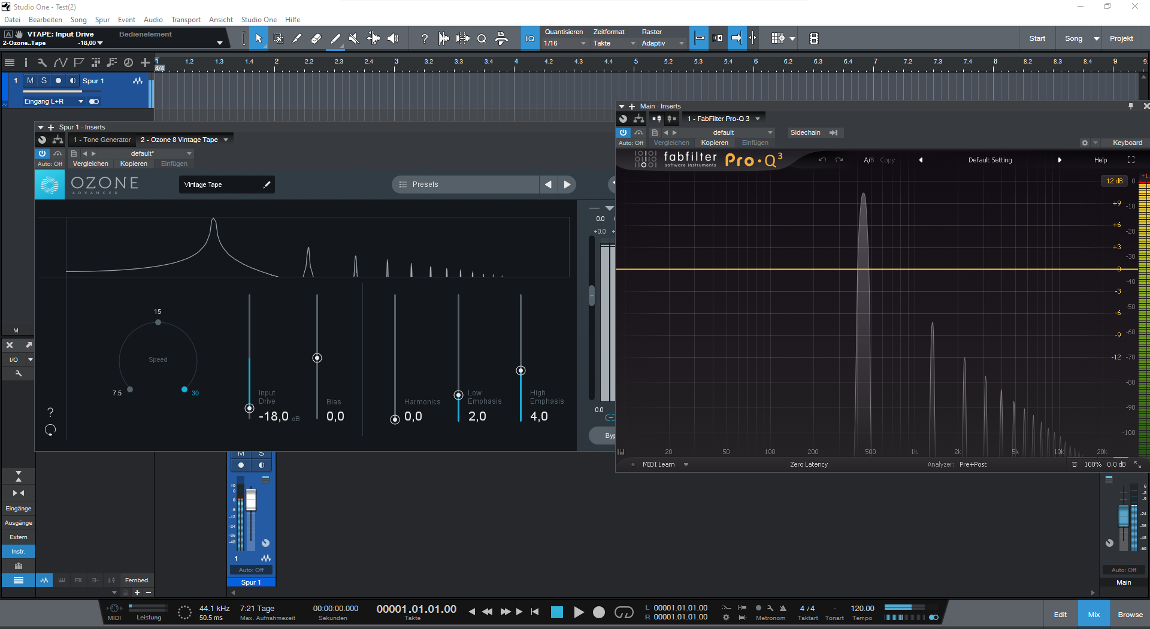Open the Transport menu
The width and height of the screenshot is (1150, 629).
pos(186,20)
